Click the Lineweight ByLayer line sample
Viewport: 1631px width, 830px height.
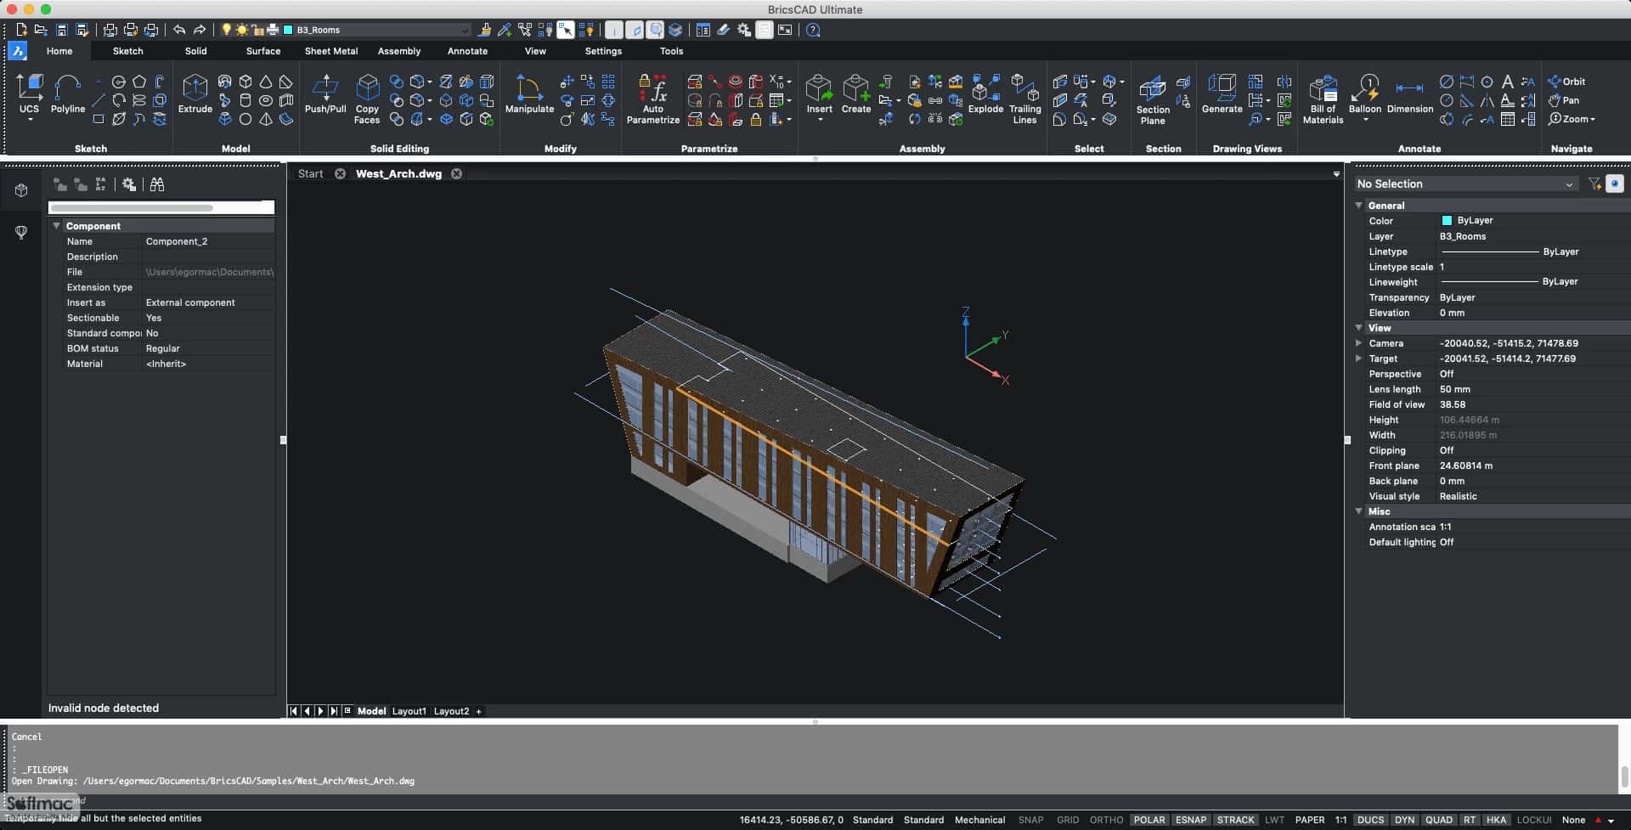coord(1489,282)
